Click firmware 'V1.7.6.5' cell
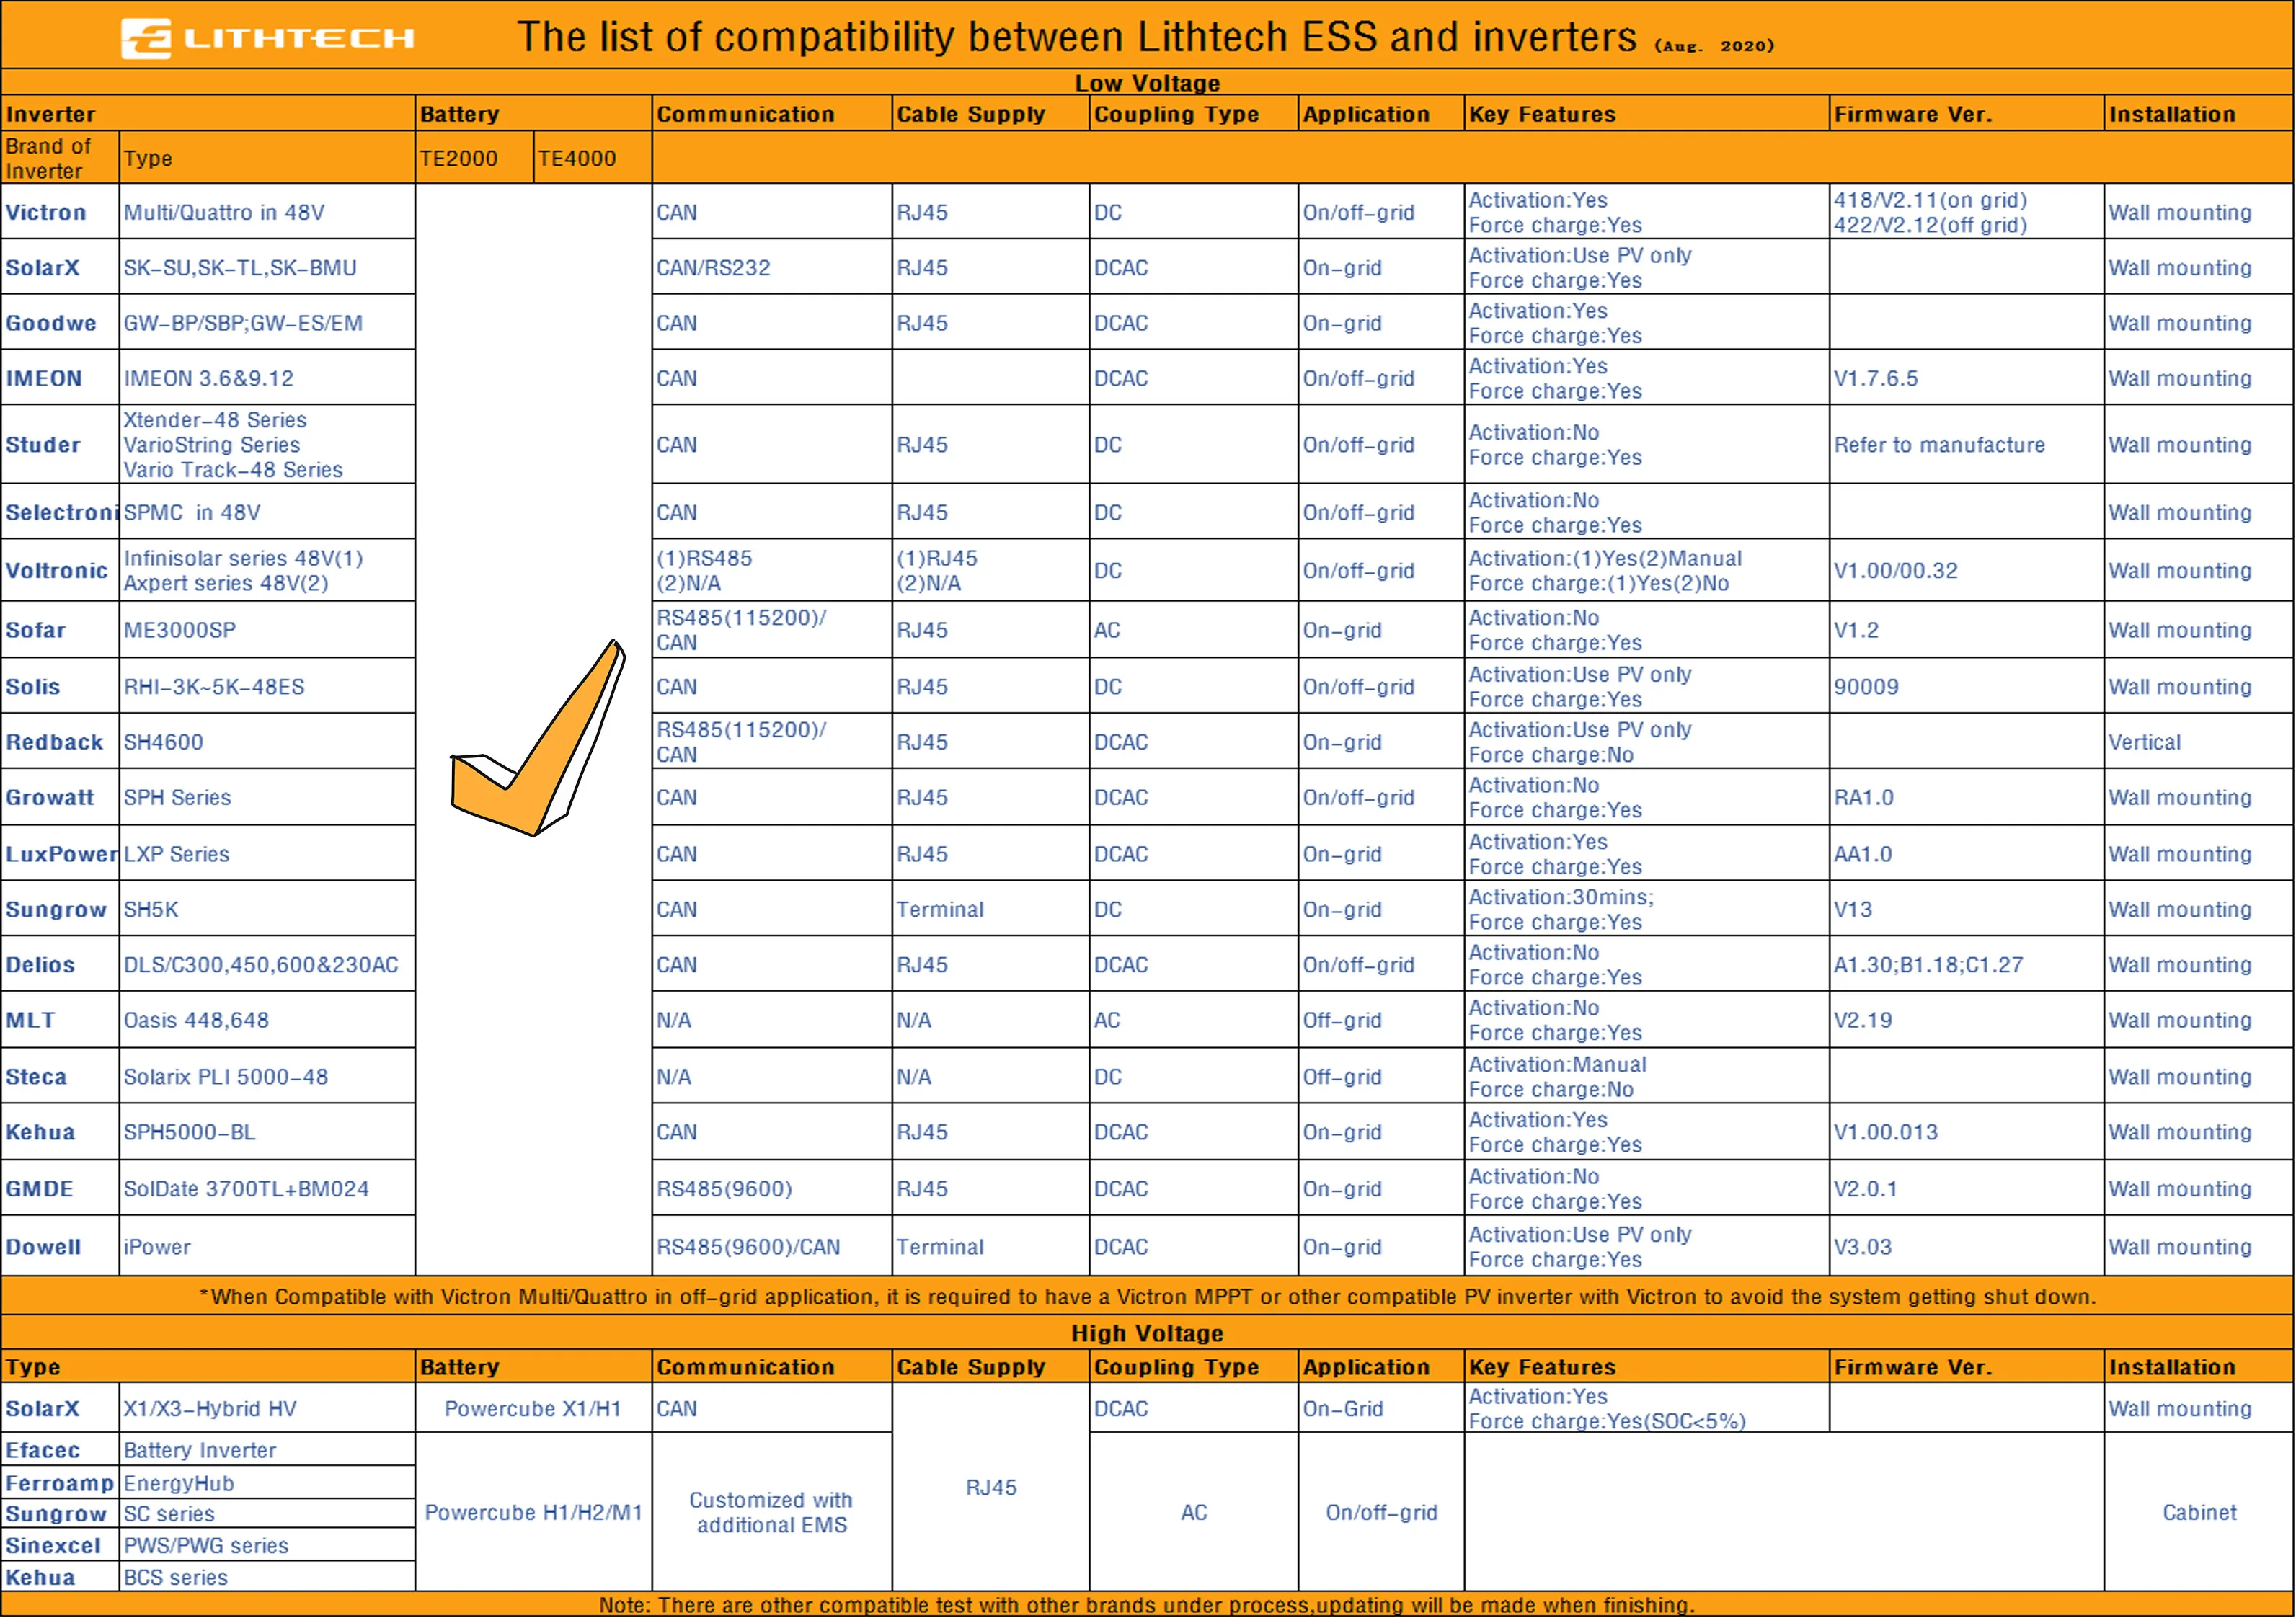Image resolution: width=2296 pixels, height=1618 pixels. tap(1966, 378)
